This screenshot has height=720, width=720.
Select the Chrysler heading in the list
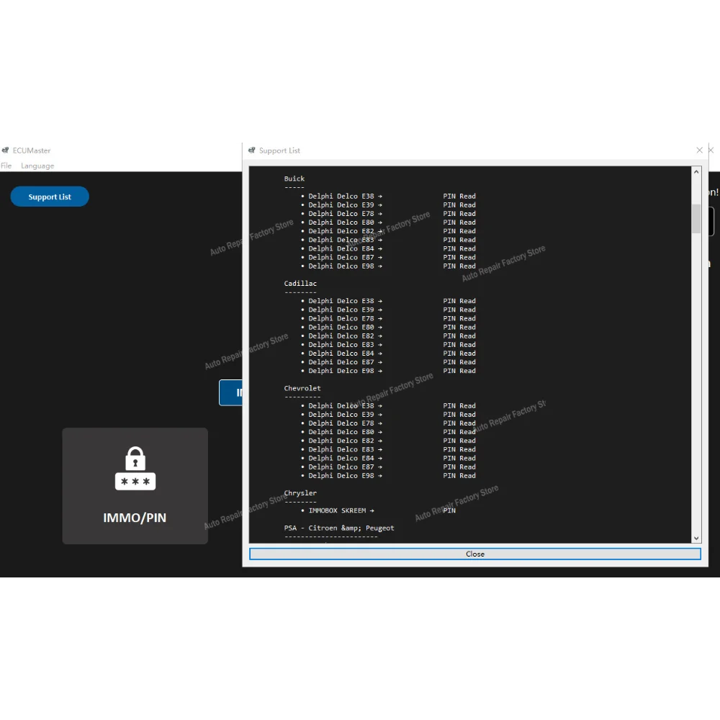pos(300,492)
